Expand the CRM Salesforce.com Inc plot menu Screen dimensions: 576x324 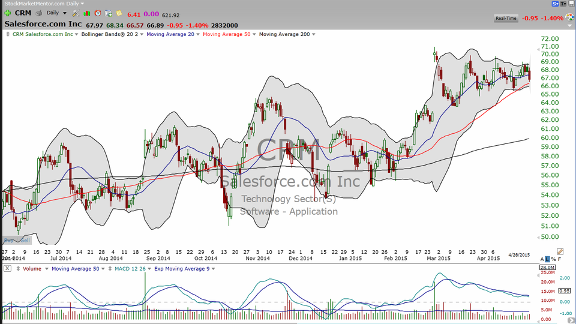(x=76, y=35)
